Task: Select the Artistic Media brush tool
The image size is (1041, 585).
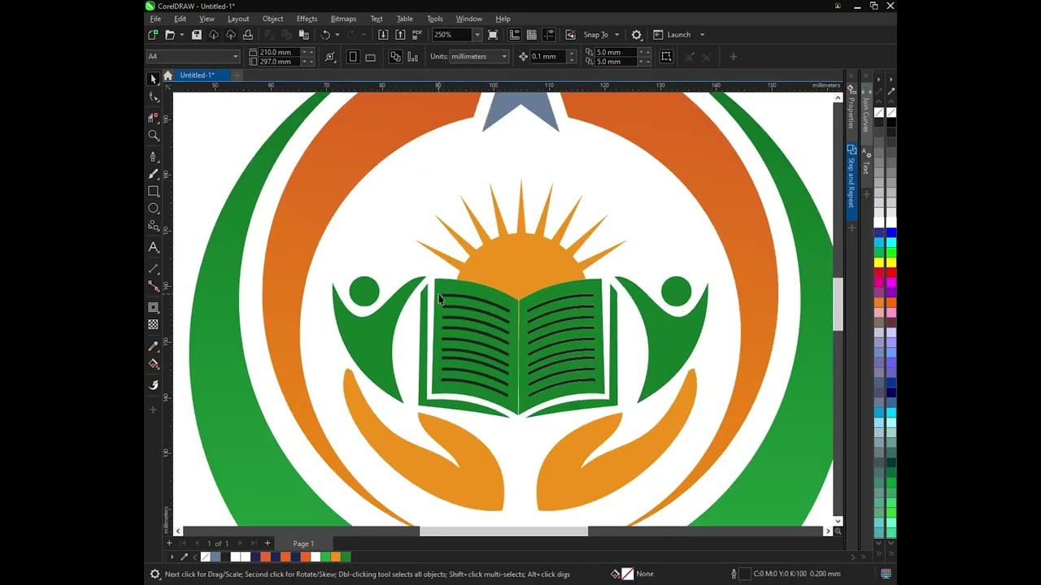Action: pos(153,174)
